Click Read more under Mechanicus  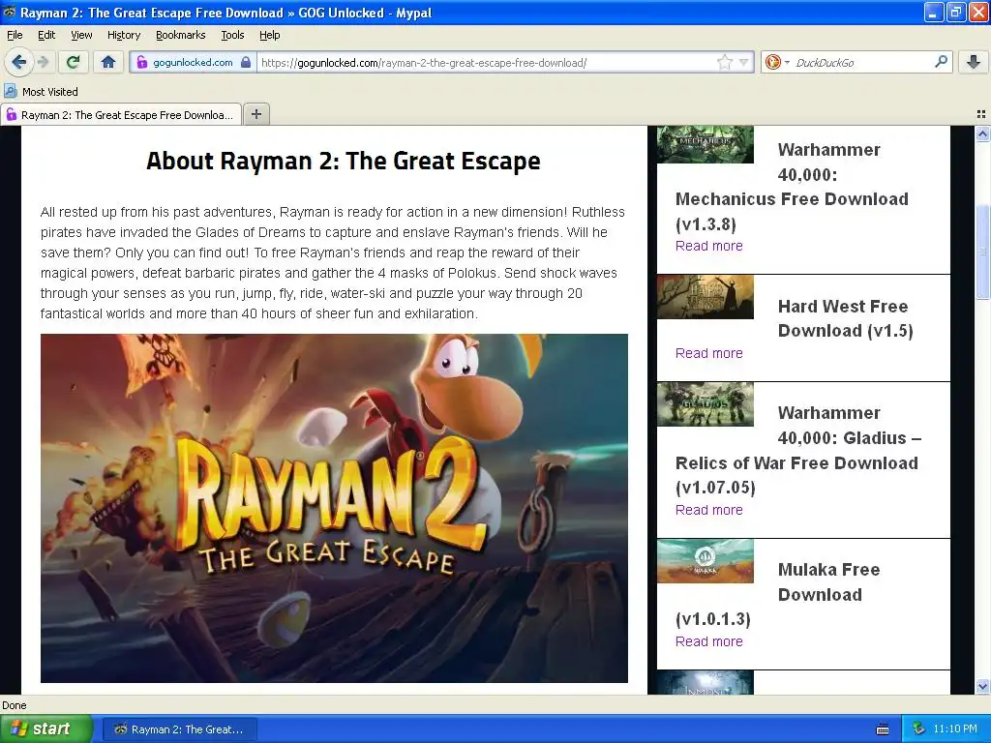point(709,246)
